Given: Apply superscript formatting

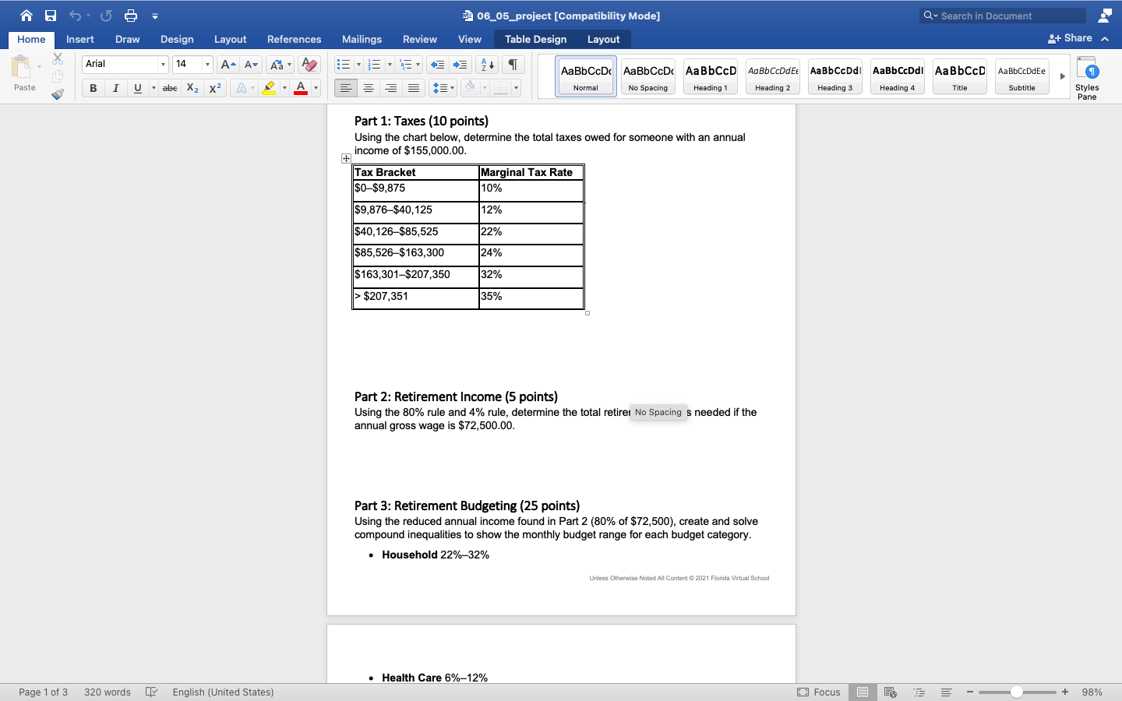Looking at the screenshot, I should tap(215, 88).
